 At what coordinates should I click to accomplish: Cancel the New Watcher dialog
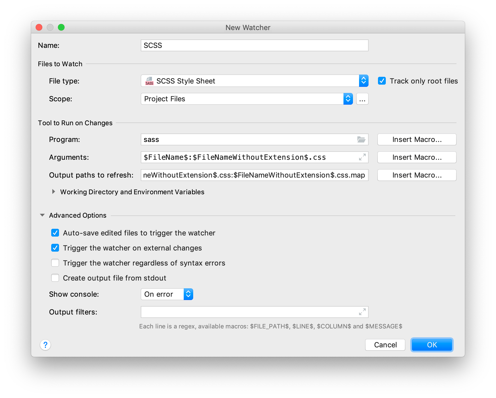point(385,345)
